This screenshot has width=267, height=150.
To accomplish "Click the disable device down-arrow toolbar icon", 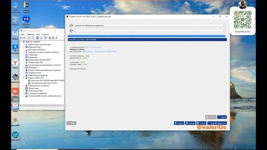I will point(57,38).
